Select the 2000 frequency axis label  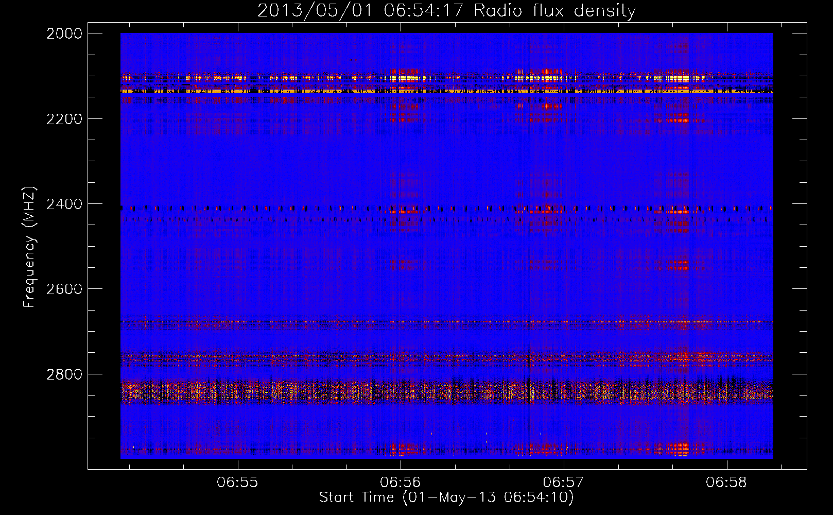(x=64, y=33)
